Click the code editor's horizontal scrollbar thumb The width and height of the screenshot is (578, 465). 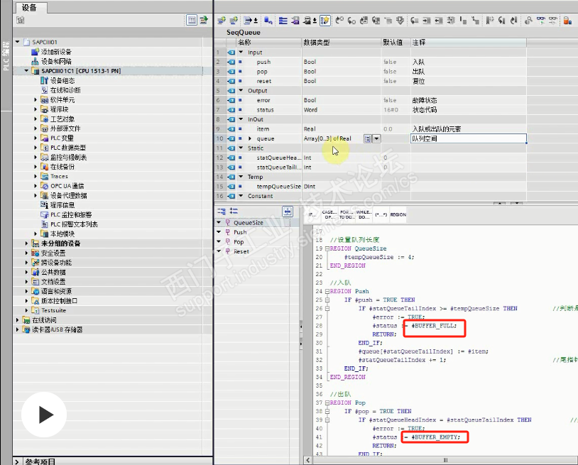[x=445, y=460]
